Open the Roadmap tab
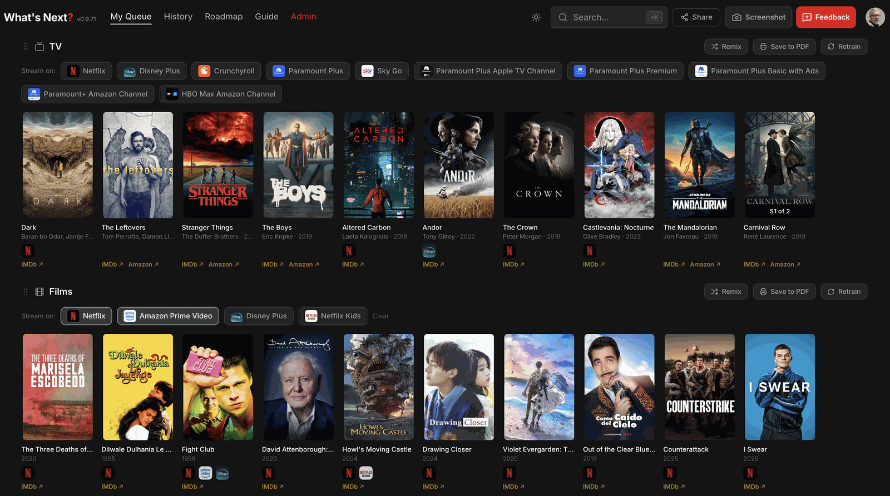The height and width of the screenshot is (496, 890). point(224,17)
